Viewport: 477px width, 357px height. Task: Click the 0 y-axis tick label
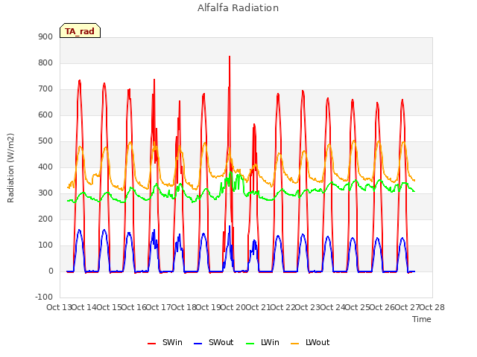tap(51, 271)
